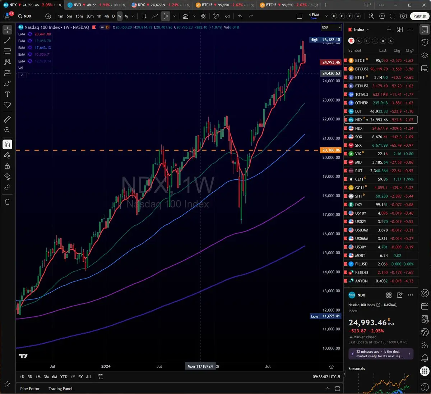
Task: Add a symbol to the watchlist
Action: 389,29
